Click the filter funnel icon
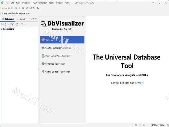 12,25
